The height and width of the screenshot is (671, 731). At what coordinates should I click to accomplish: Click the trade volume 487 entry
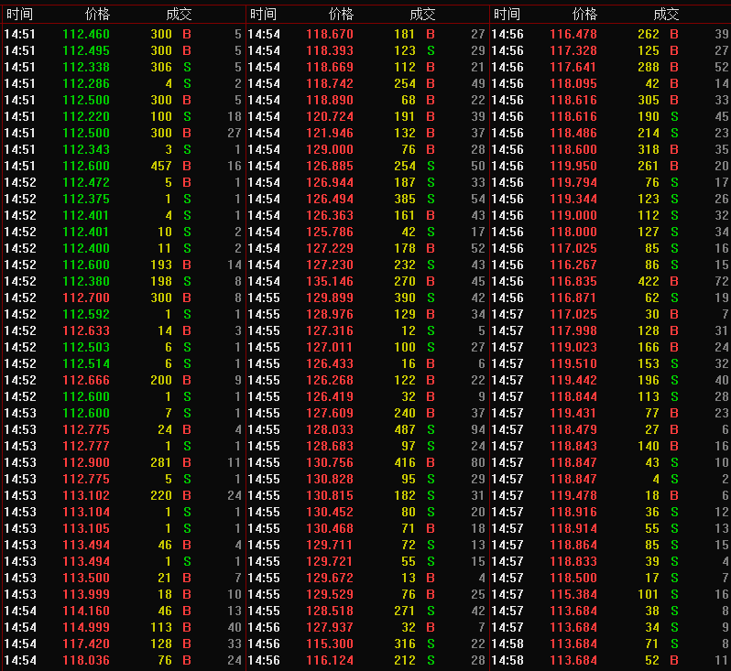point(404,429)
